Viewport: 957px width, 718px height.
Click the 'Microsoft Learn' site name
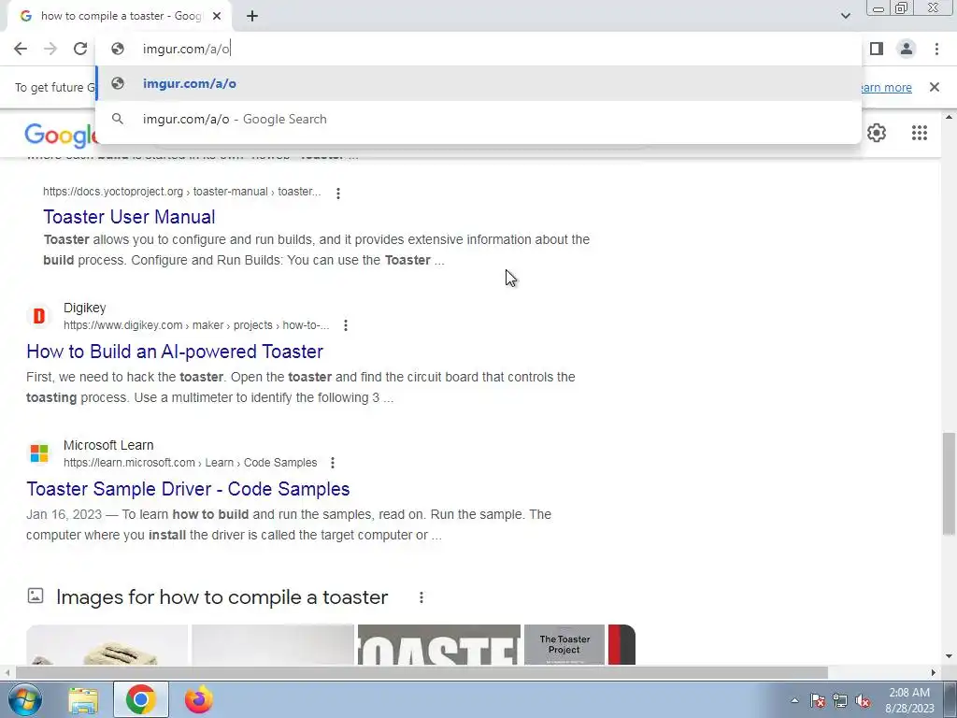coord(108,445)
